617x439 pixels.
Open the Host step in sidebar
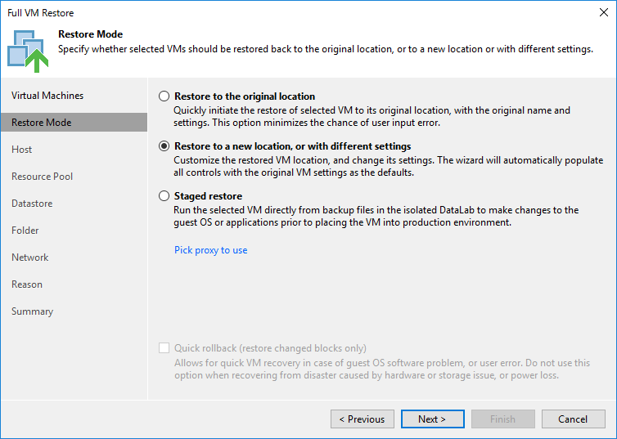point(22,150)
